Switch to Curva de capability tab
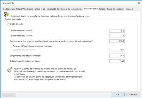Viewport: 142px width, 98px height. (116, 9)
